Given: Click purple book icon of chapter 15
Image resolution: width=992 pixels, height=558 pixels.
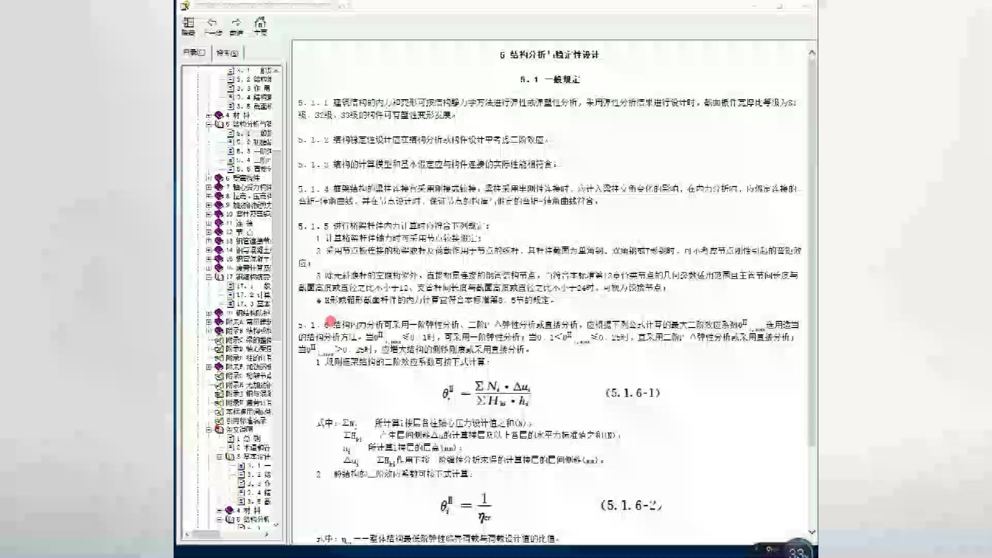Looking at the screenshot, I should pyautogui.click(x=219, y=259).
